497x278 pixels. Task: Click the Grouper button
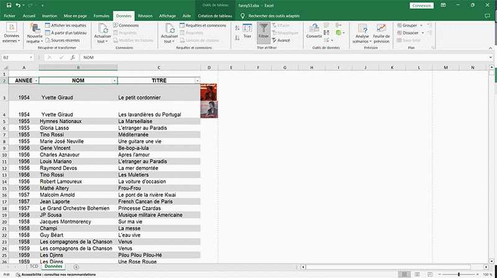tap(409, 25)
